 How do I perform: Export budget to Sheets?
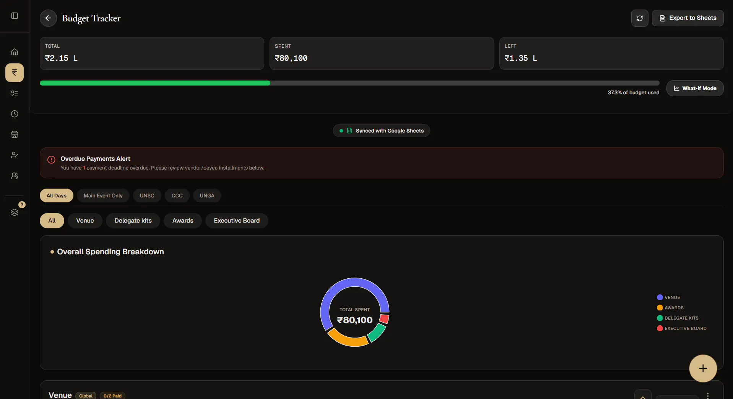[687, 18]
